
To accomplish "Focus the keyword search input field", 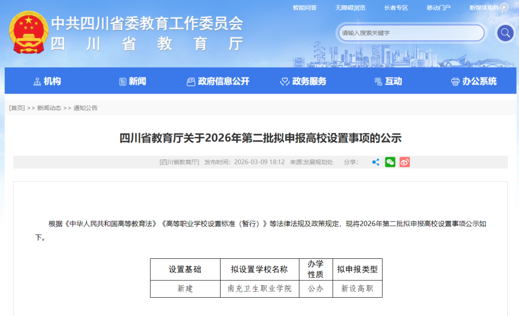I will click(410, 33).
